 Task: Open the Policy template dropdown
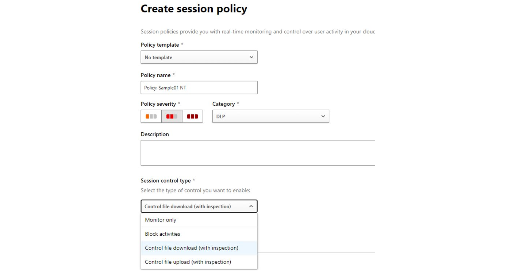coord(199,57)
